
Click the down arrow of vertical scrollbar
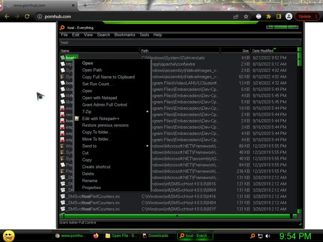(x=300, y=211)
